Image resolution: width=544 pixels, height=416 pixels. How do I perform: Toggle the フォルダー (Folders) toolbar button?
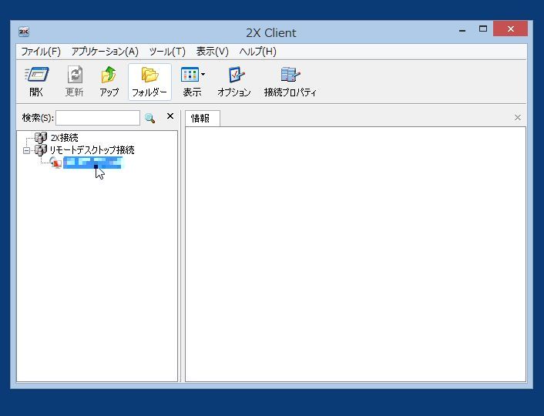[x=149, y=82]
